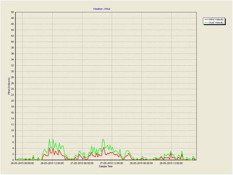Click the 27-05-2010 00:00:00 axis label
This screenshot has height=175, width=233.
click(82, 163)
